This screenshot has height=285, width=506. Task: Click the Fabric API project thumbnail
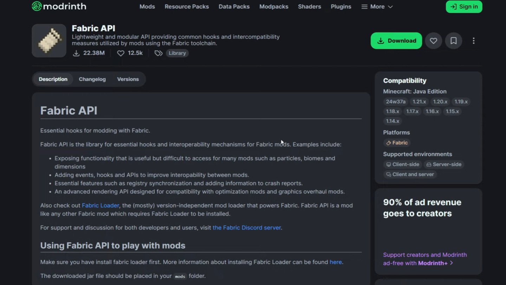[49, 41]
